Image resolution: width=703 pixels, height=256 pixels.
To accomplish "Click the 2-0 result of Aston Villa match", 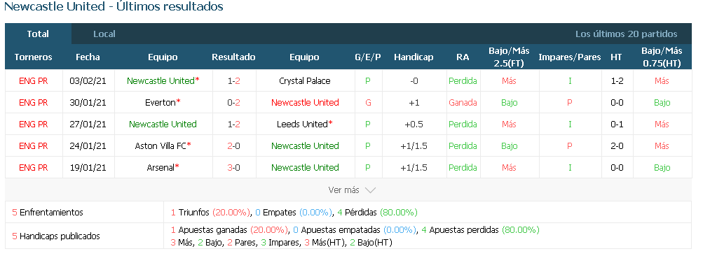I will [x=233, y=146].
